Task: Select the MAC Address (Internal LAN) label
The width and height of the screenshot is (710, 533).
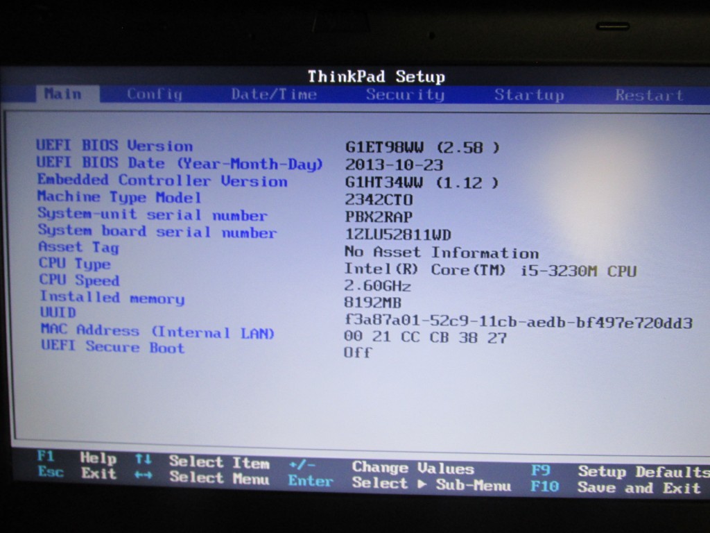Action: click(157, 332)
